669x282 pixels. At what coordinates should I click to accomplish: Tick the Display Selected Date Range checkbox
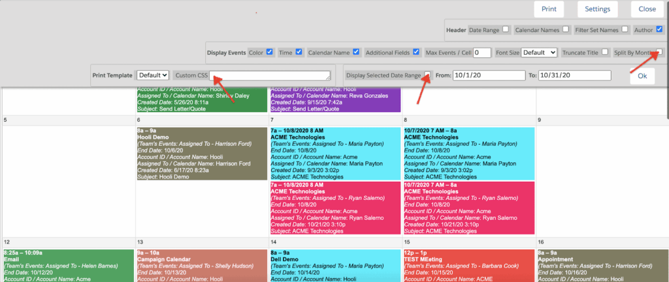[427, 75]
